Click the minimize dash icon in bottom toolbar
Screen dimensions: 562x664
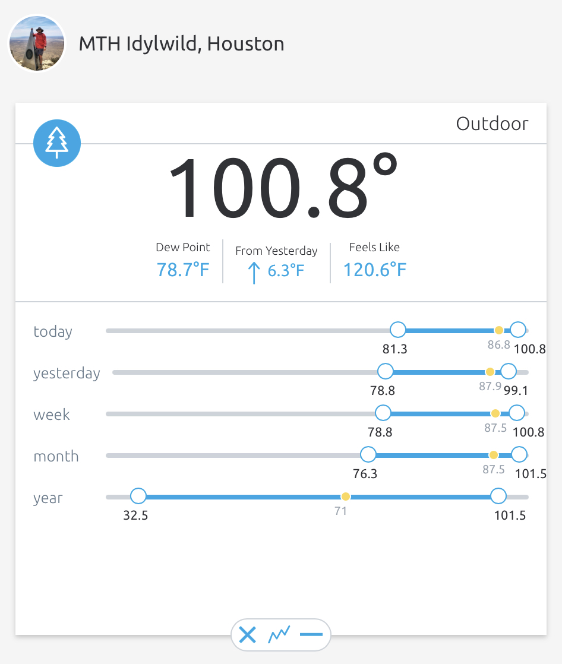click(311, 635)
